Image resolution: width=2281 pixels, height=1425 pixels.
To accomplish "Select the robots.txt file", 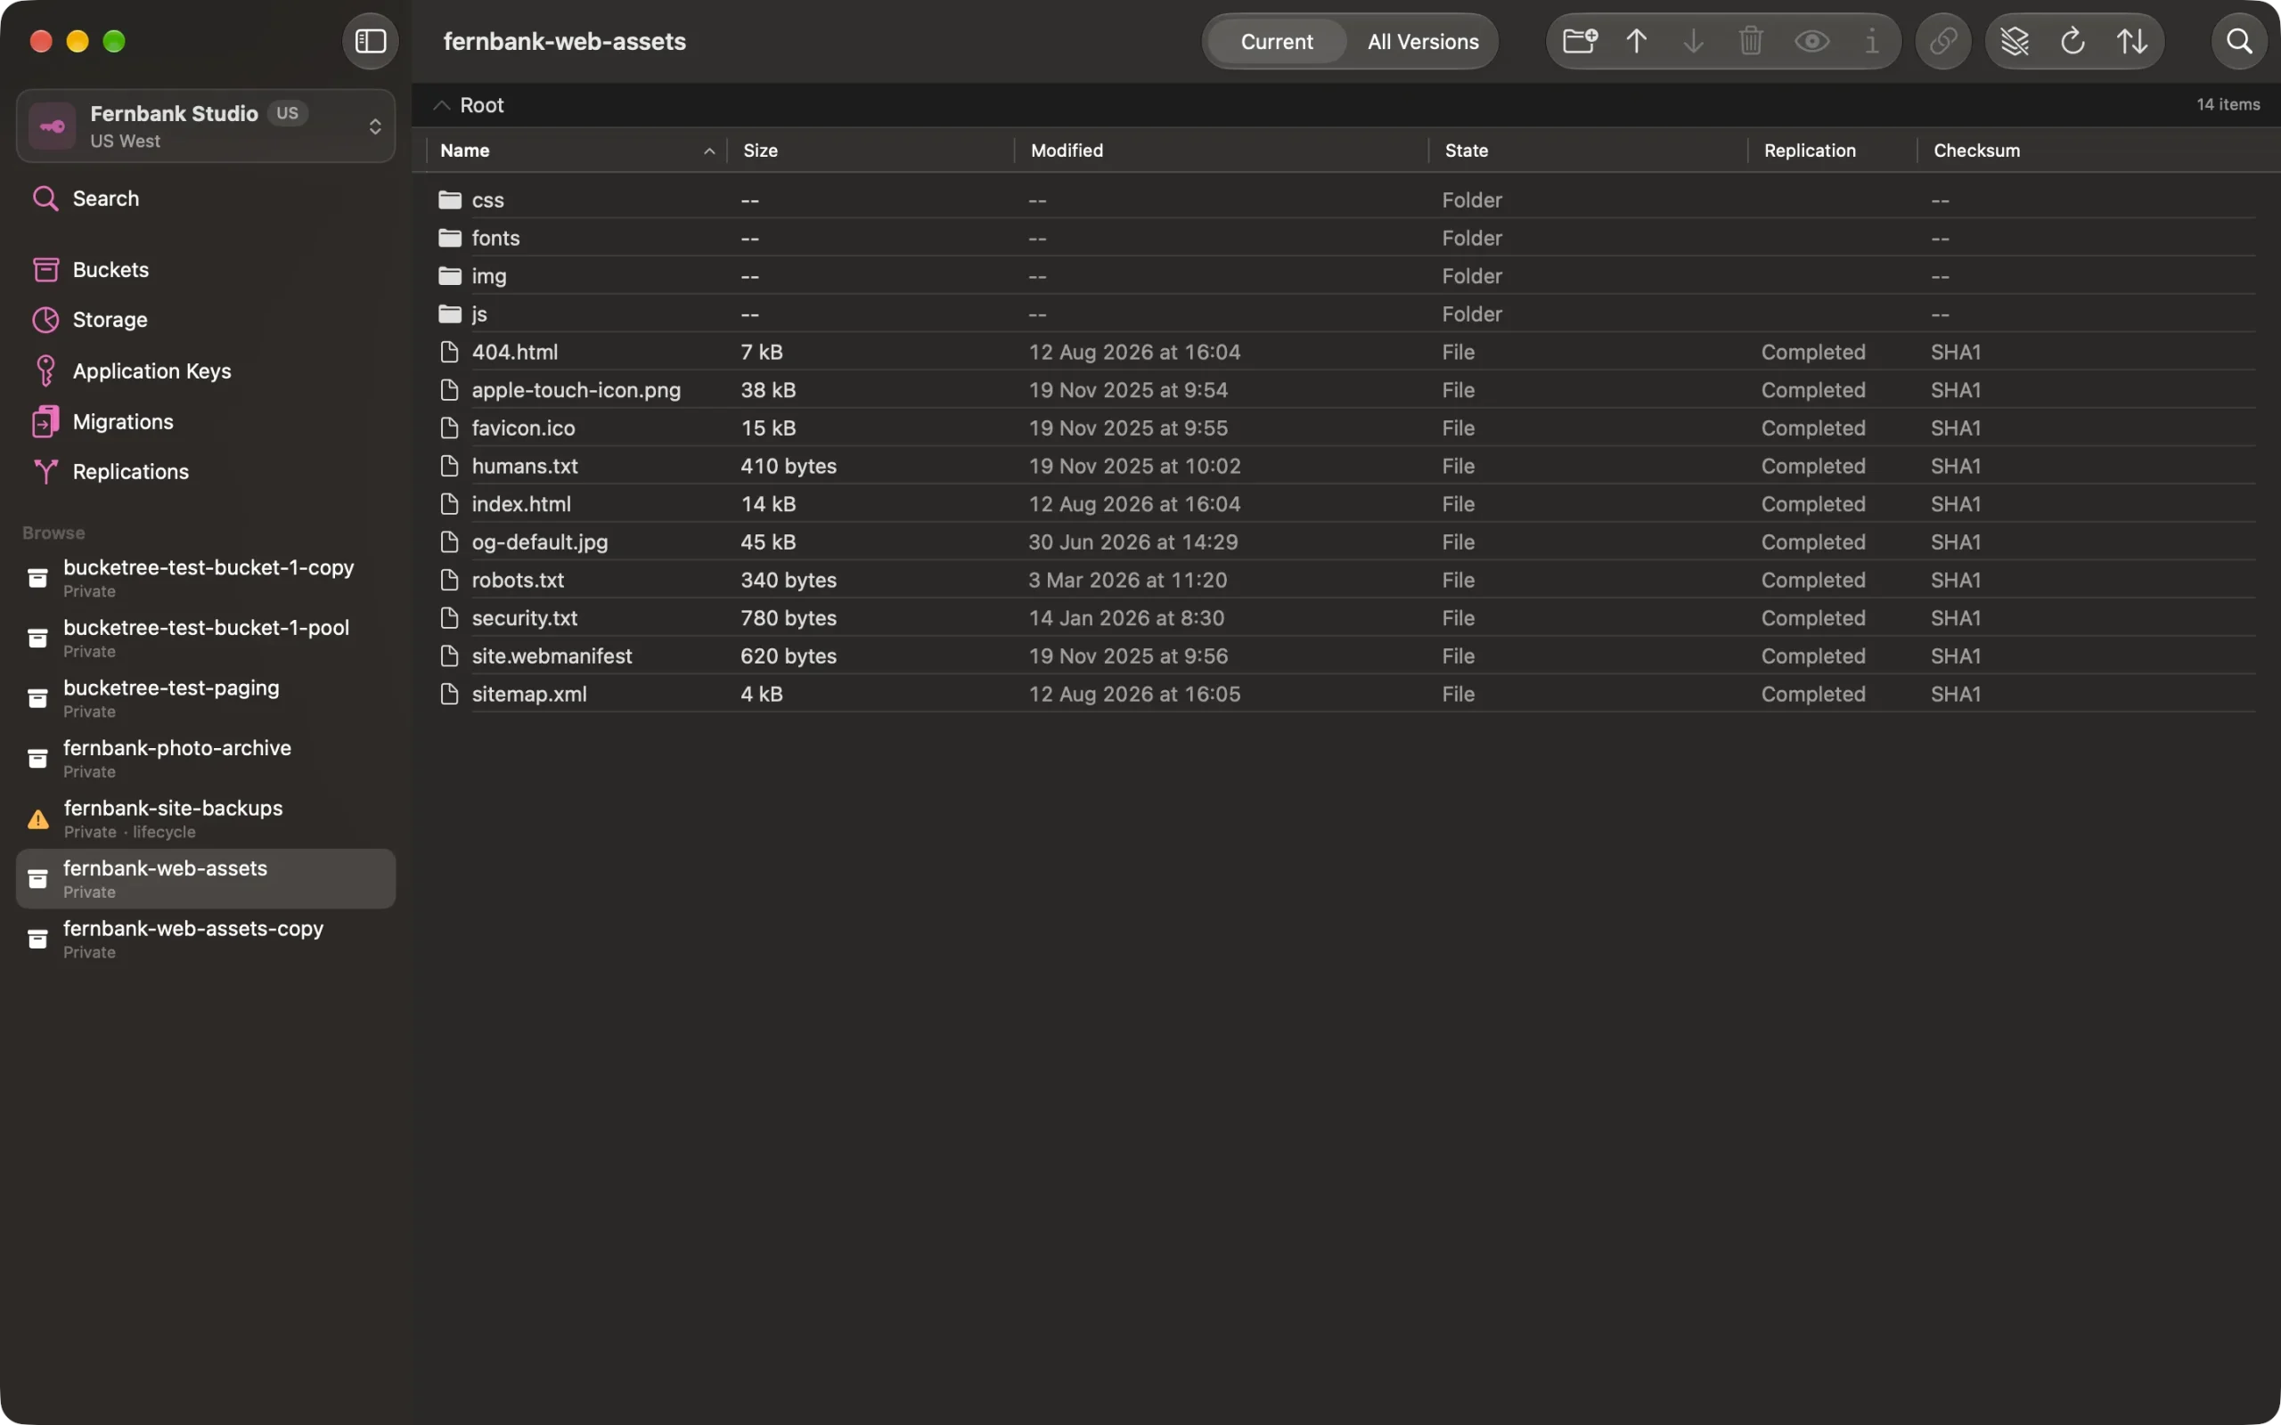I will pos(1346,580).
